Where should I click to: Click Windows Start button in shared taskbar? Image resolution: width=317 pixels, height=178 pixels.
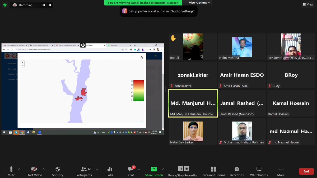coord(4,132)
